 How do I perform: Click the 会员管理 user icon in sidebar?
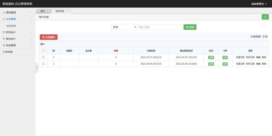click(x=4, y=19)
